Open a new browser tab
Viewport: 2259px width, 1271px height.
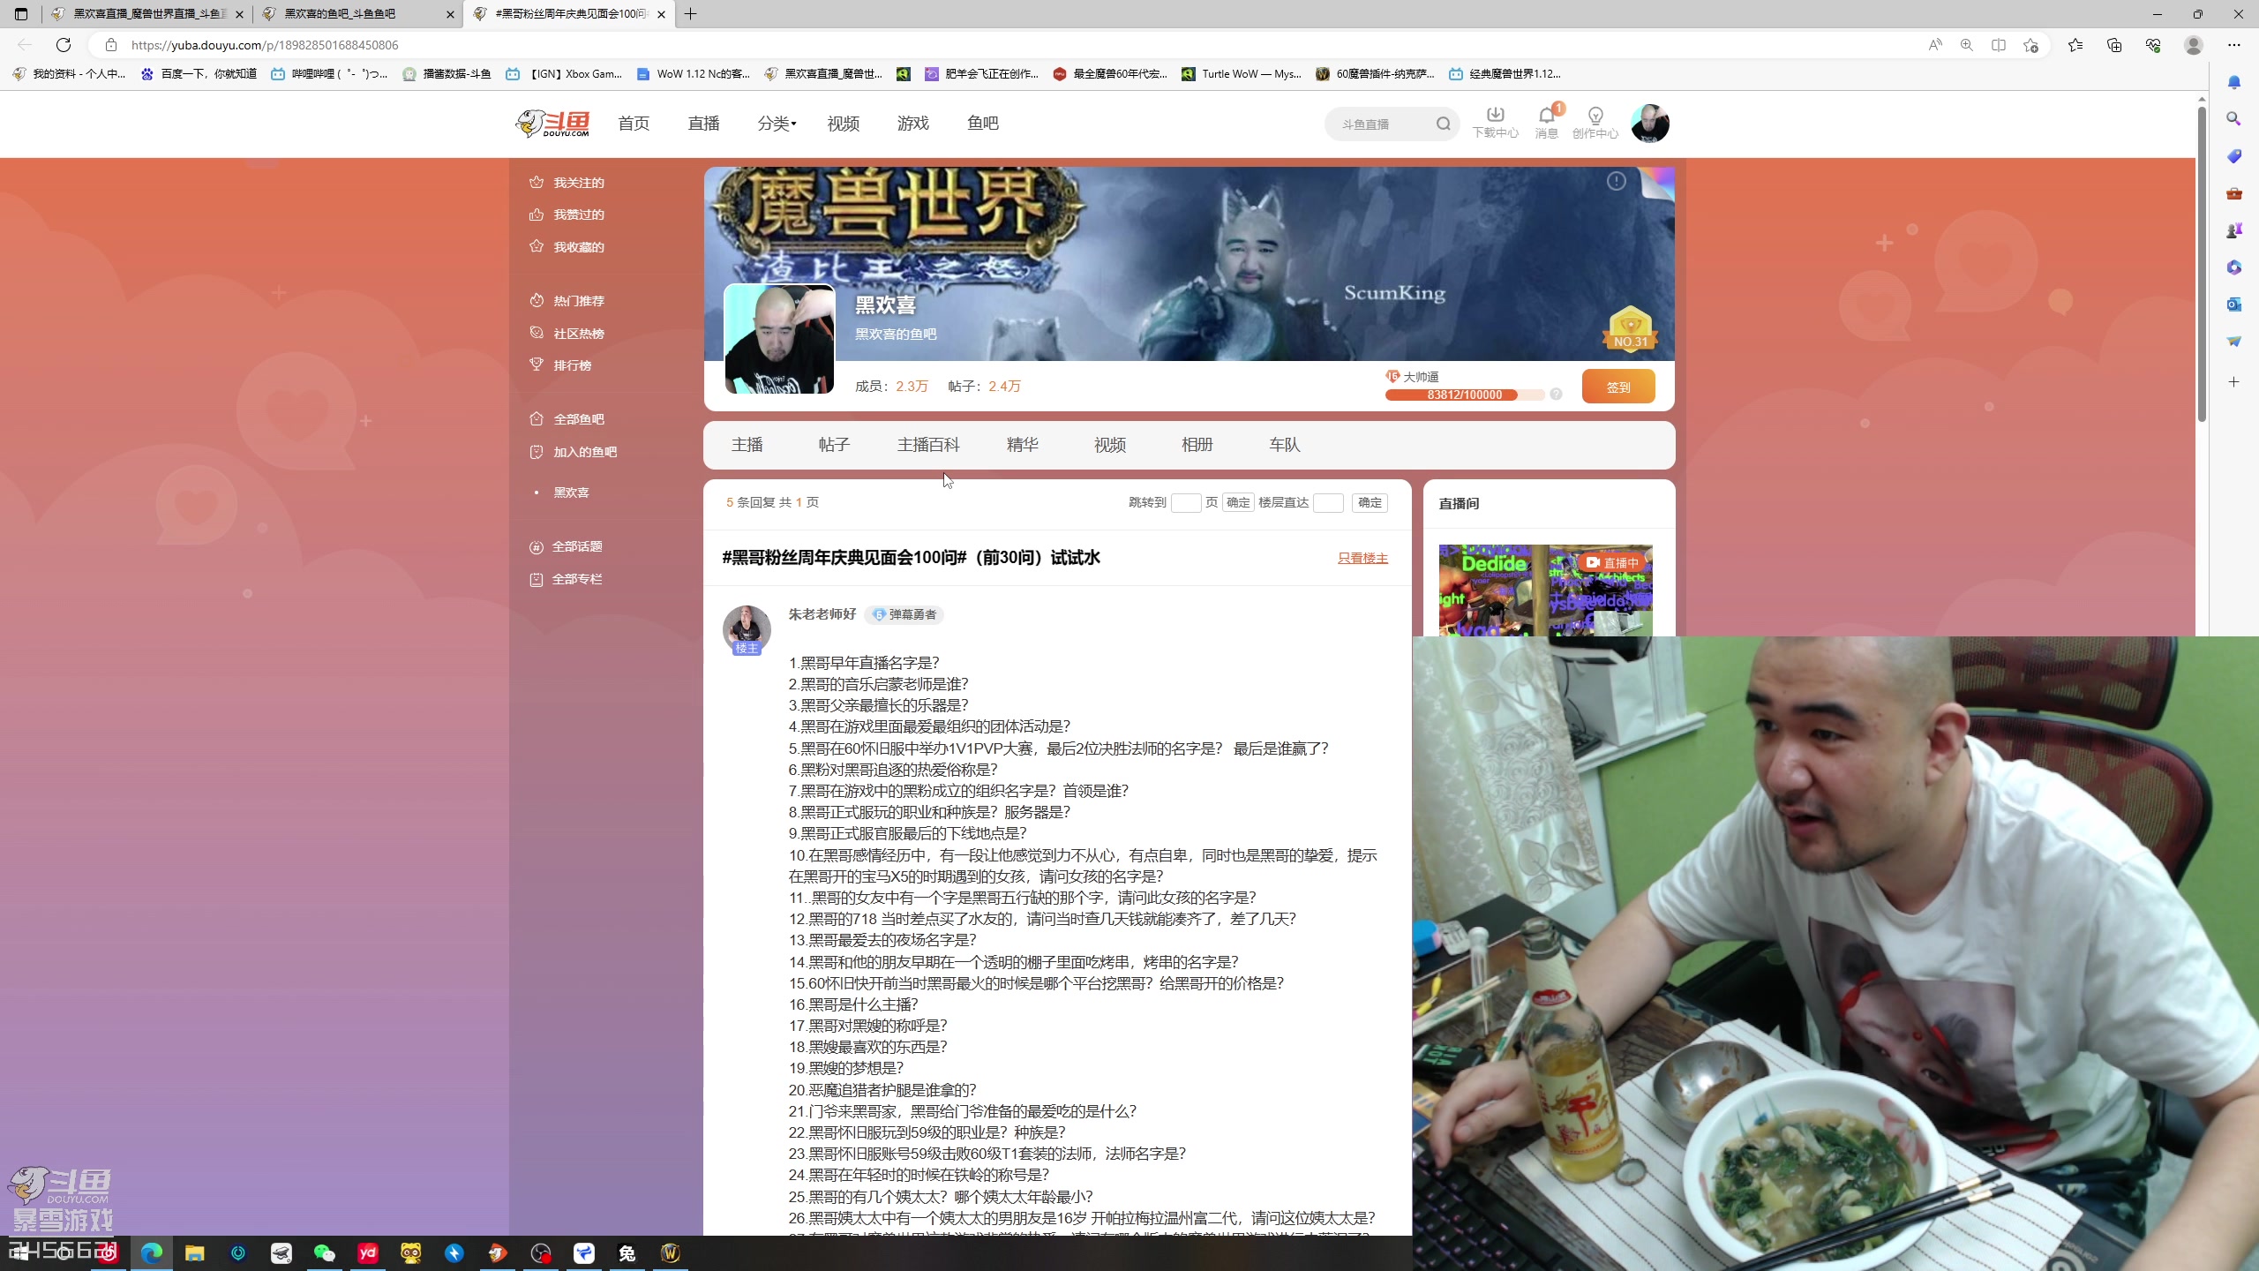click(x=690, y=14)
